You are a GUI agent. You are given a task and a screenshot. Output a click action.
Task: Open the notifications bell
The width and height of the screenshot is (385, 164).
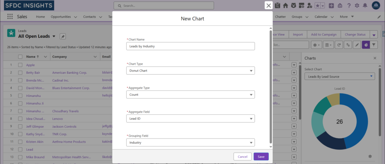(x=365, y=6)
